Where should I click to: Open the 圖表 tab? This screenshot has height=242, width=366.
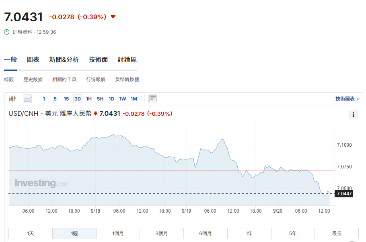click(33, 59)
